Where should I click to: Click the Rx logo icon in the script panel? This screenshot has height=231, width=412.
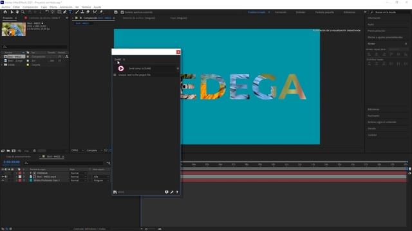115,192
